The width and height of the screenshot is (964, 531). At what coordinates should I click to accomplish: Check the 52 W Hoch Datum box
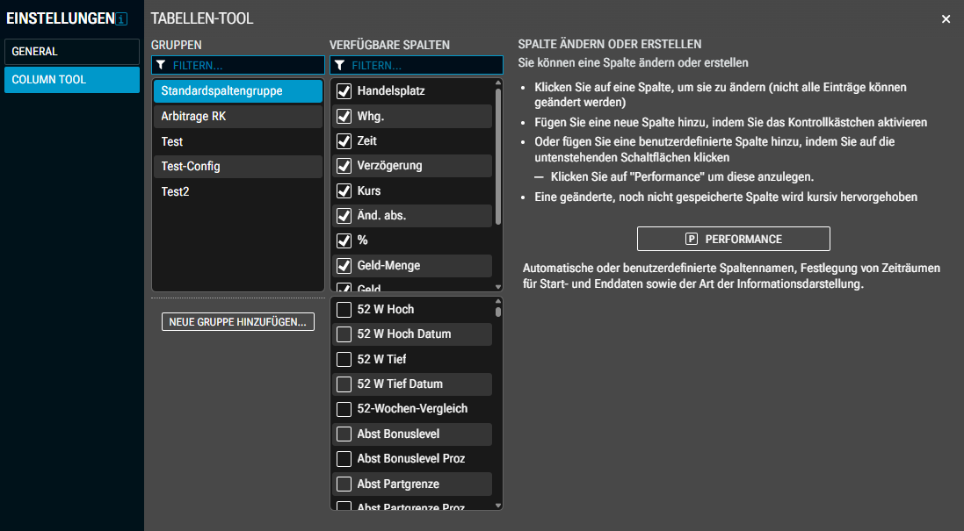[344, 334]
